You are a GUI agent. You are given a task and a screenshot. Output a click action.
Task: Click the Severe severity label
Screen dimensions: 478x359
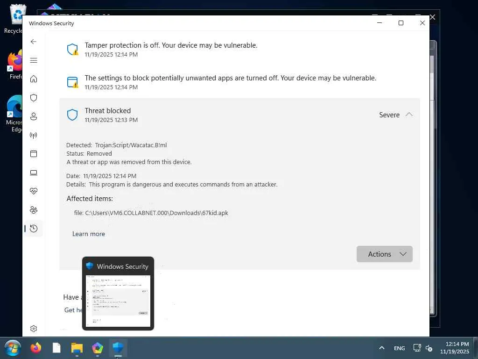[389, 115]
